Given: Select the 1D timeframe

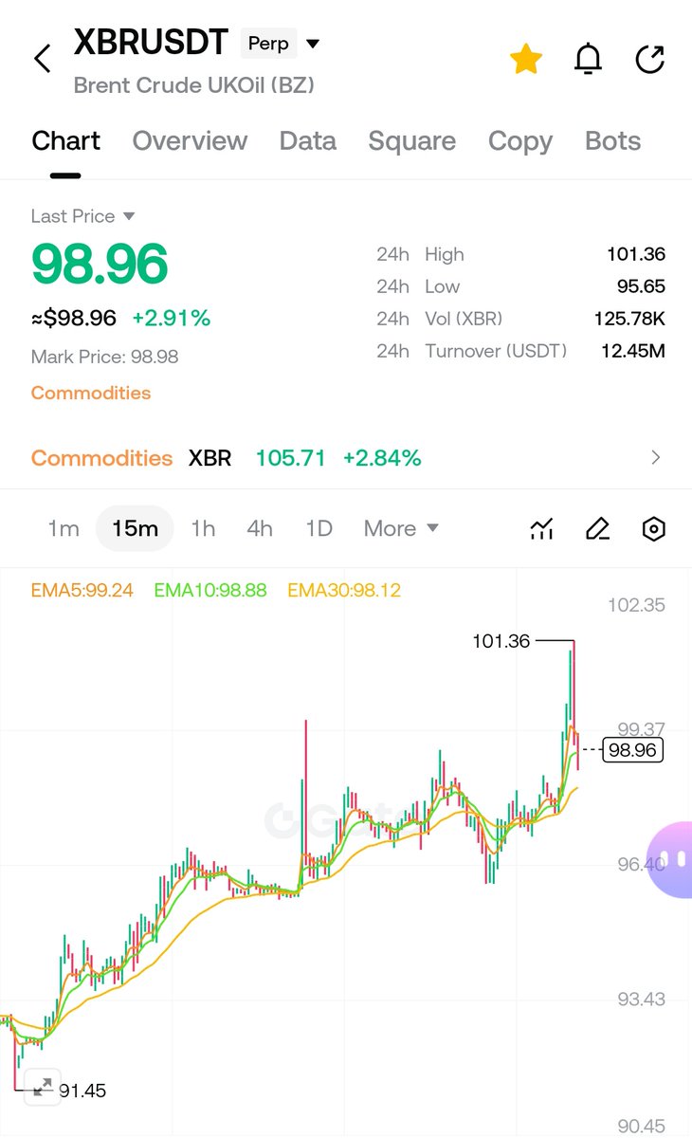Looking at the screenshot, I should pos(319,528).
